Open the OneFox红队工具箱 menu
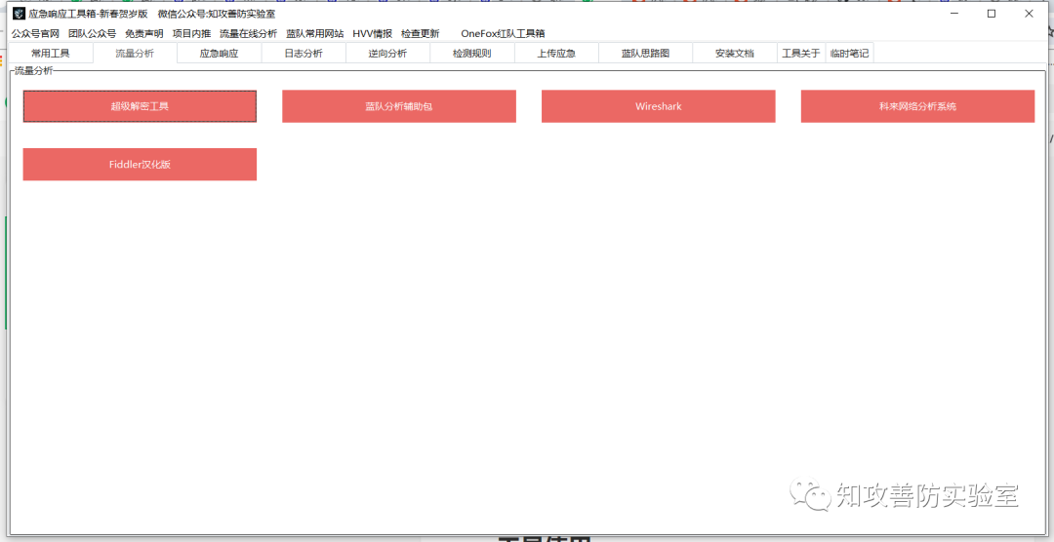The image size is (1054, 542). click(503, 33)
